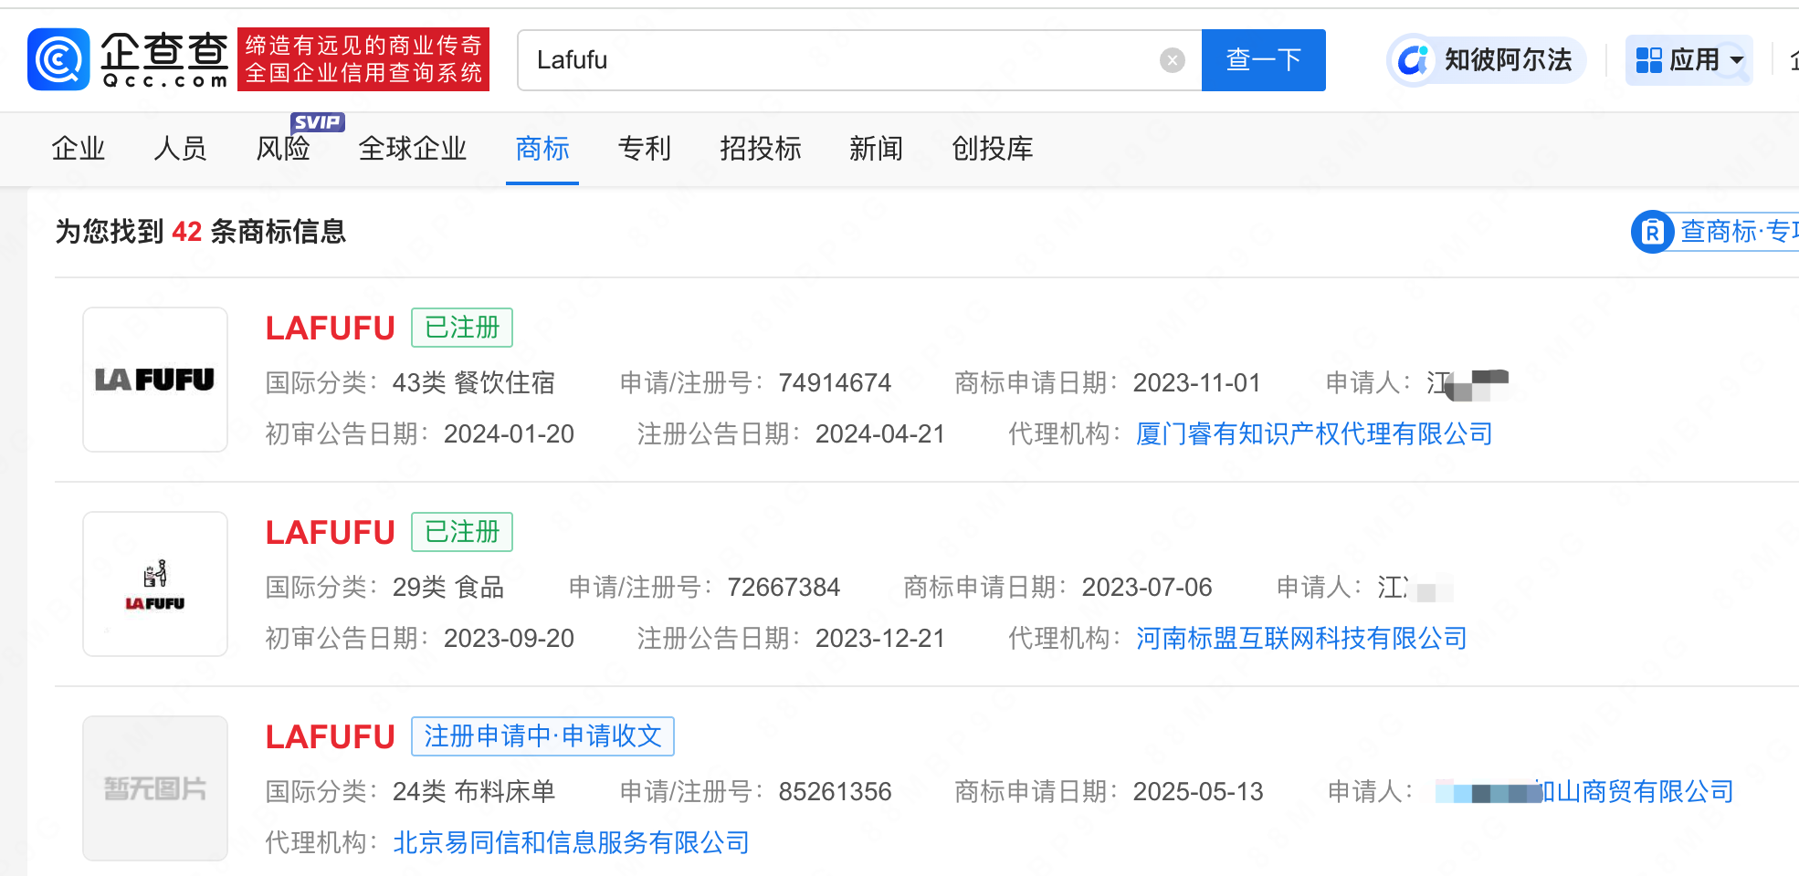
Task: Open the 全球企业 tab
Action: pyautogui.click(x=413, y=148)
